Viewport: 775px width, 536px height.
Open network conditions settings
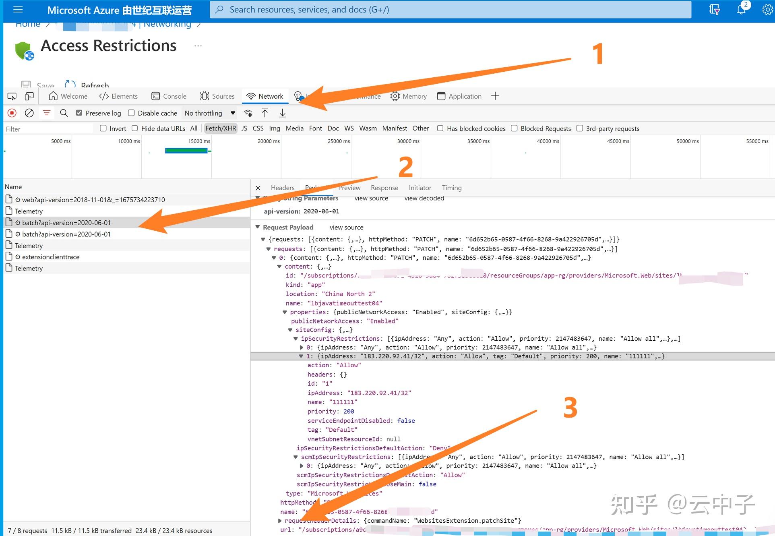248,113
